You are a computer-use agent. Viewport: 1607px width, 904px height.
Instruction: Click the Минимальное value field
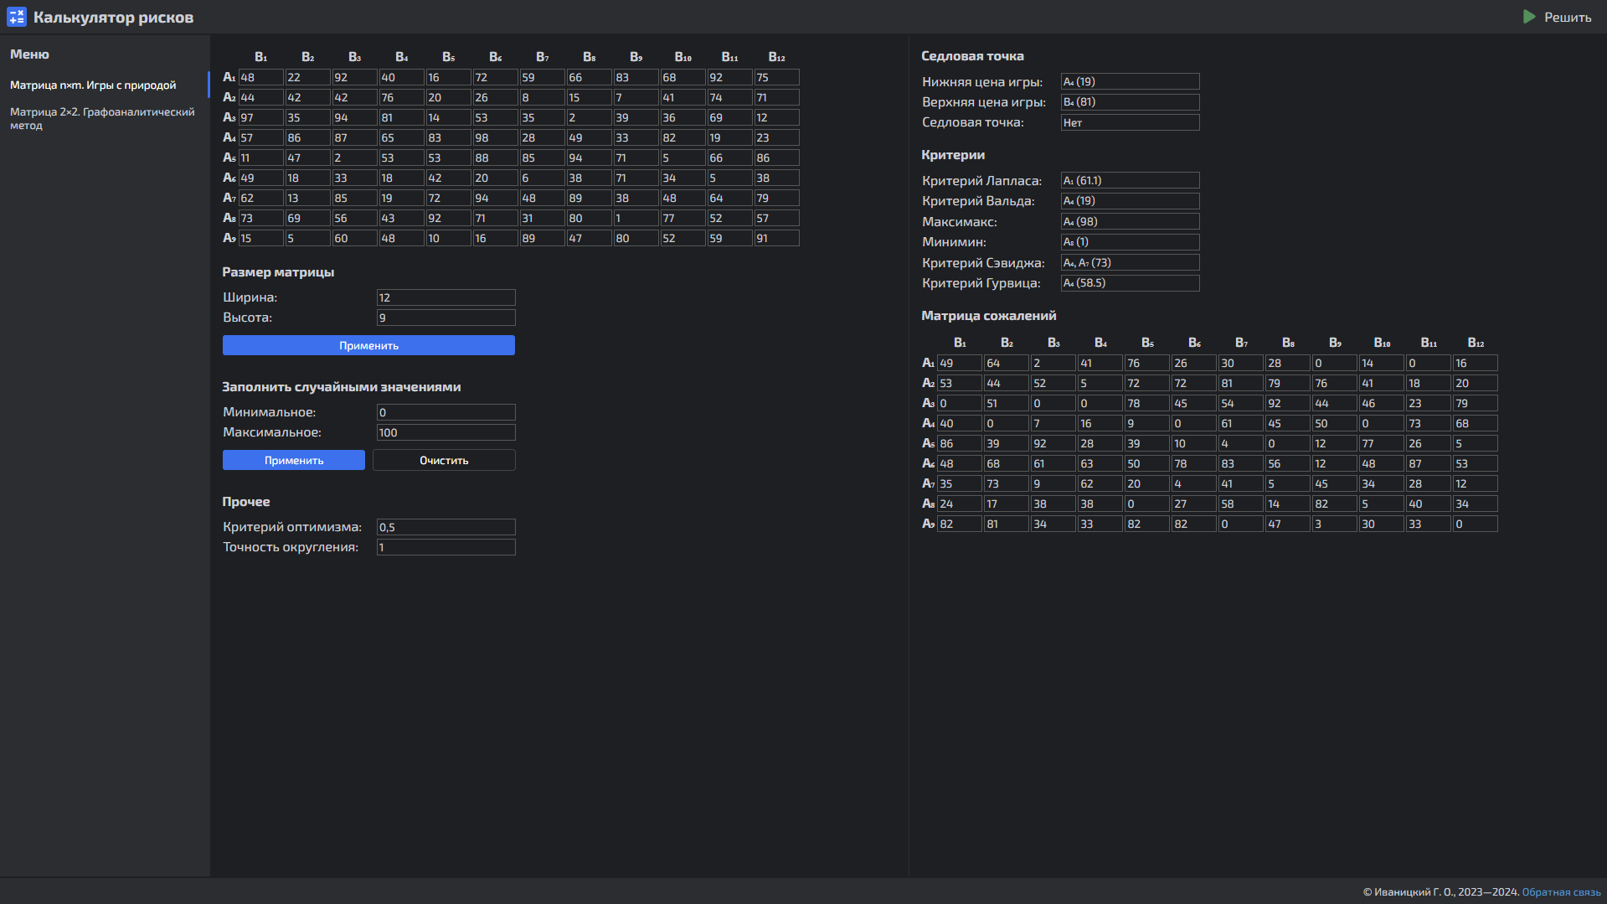pyautogui.click(x=446, y=412)
